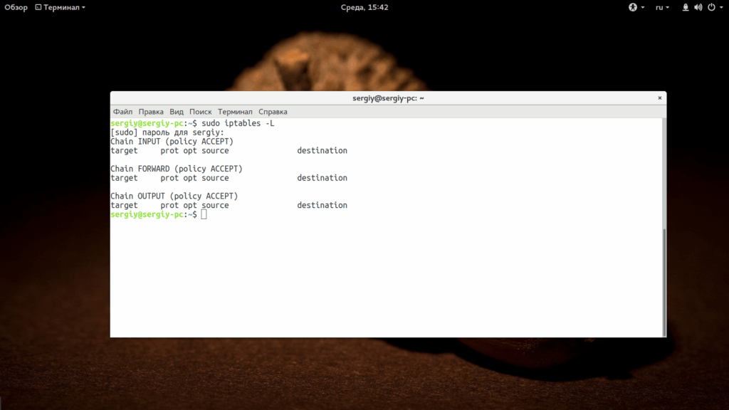Open the Правка menu
The image size is (729, 410).
[x=151, y=112]
